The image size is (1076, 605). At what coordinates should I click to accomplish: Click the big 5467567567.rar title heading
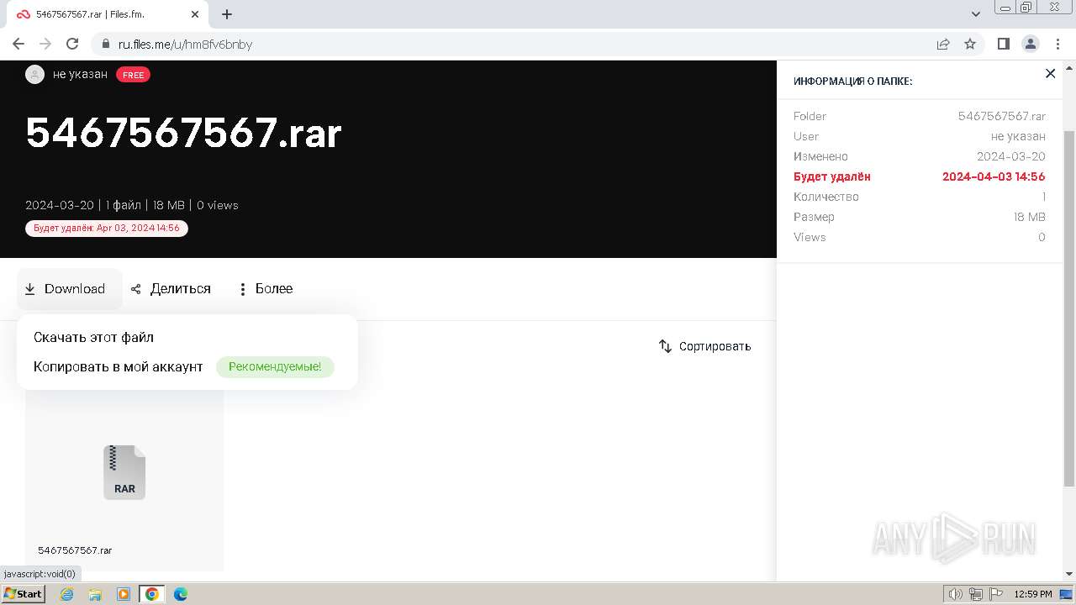click(183, 133)
